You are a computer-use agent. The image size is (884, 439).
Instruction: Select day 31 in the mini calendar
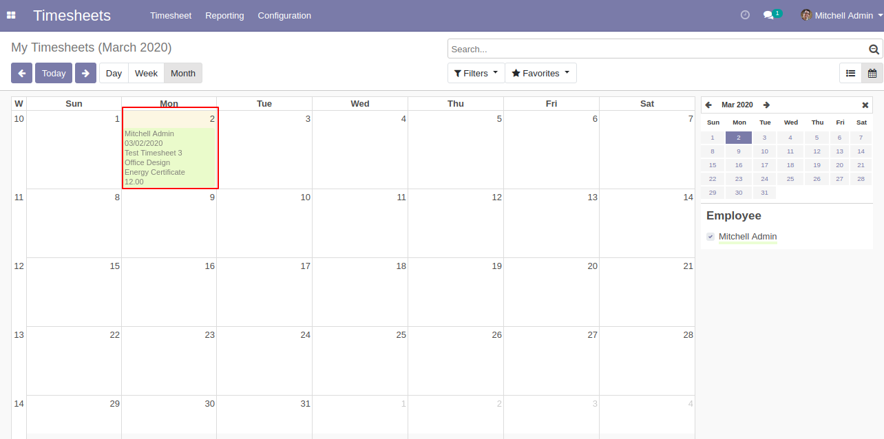(x=764, y=193)
